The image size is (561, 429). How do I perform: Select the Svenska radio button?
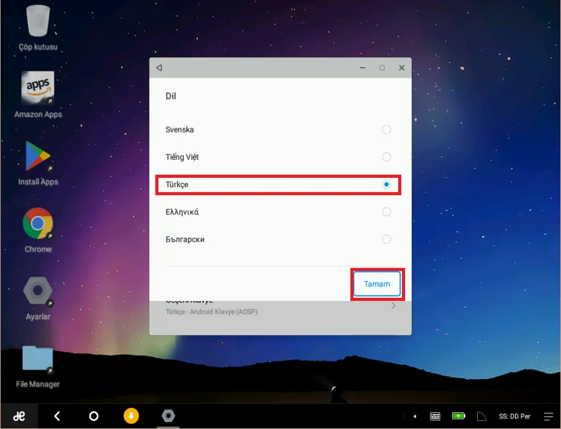pyautogui.click(x=386, y=130)
